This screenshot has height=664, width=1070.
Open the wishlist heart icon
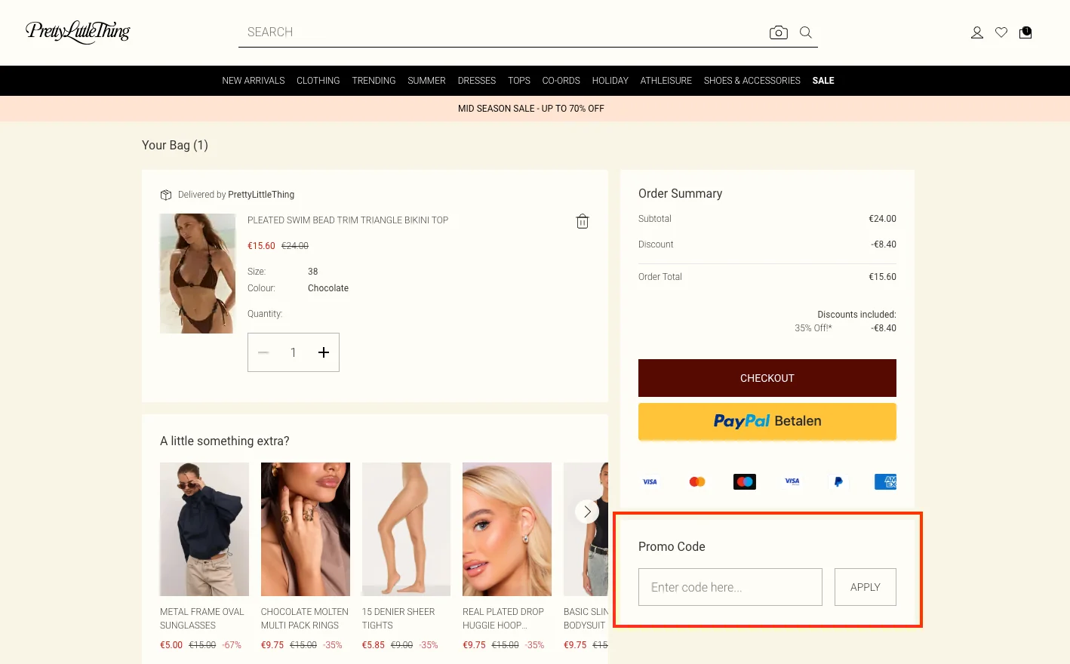click(x=1001, y=32)
